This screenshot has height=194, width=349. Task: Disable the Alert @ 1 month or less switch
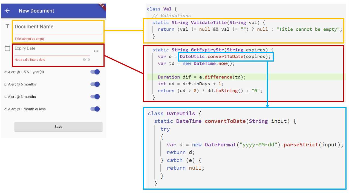94,109
